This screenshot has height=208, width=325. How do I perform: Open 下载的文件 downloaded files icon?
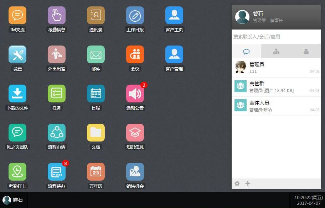click(17, 94)
